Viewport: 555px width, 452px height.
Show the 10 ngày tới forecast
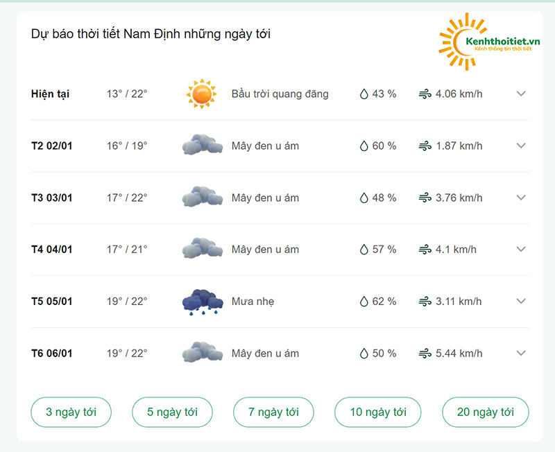click(378, 412)
